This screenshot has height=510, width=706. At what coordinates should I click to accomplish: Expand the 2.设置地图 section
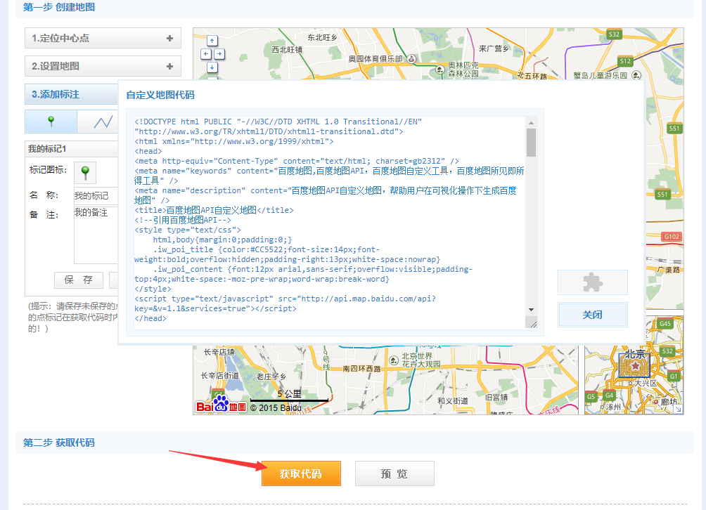[x=103, y=65]
